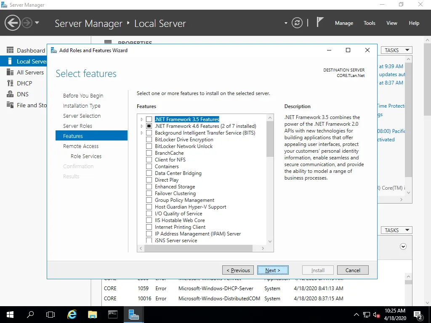Check Group Policy Management checkbox
This screenshot has height=323, width=431.
coord(149,200)
